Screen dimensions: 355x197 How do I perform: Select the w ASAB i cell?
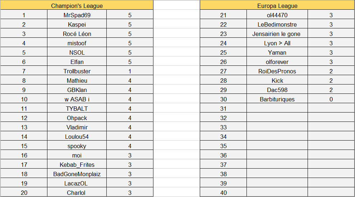coord(77,99)
